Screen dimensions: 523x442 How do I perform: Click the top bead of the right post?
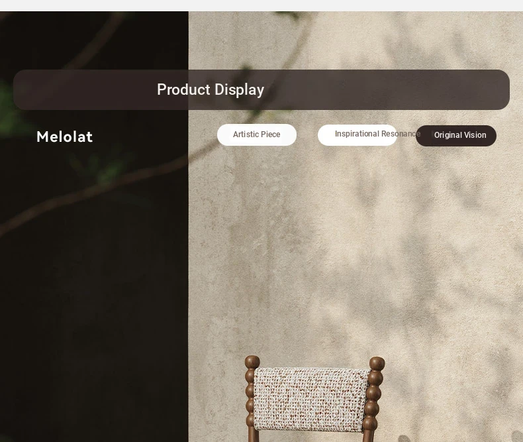[x=377, y=363]
